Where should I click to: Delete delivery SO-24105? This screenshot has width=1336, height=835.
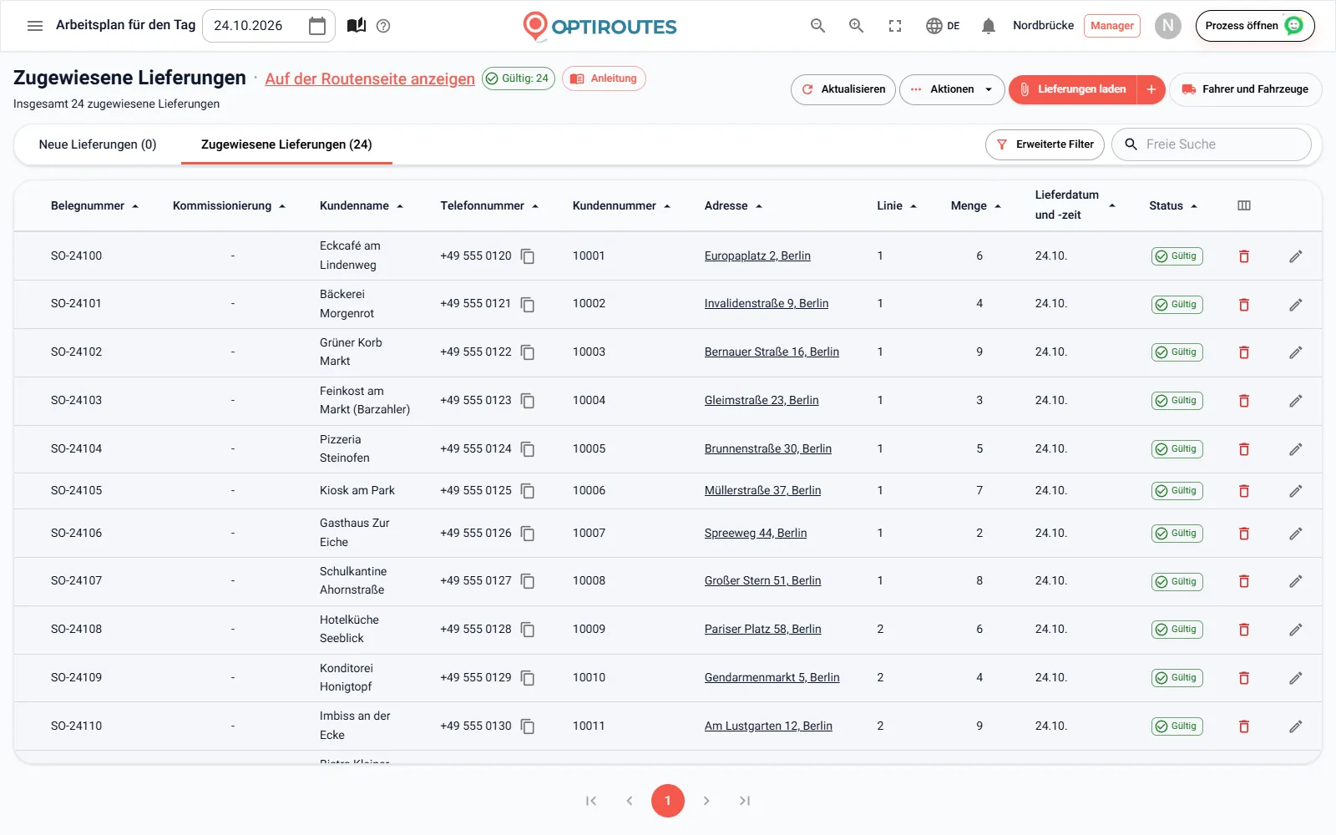pos(1244,491)
